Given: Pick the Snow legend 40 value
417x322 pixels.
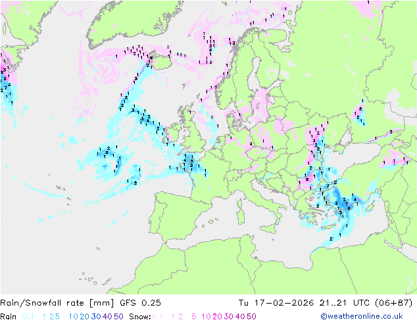Looking at the screenshot, I should pyautogui.click(x=240, y=317).
